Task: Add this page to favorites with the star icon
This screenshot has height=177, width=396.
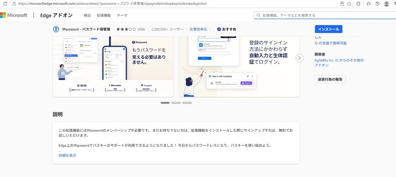Action: (349, 4)
